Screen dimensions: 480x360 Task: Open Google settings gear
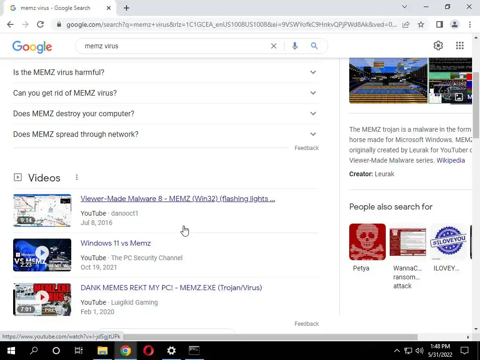pyautogui.click(x=438, y=45)
